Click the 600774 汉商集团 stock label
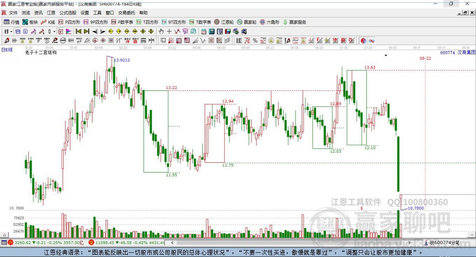The width and height of the screenshot is (476, 257). [x=458, y=52]
